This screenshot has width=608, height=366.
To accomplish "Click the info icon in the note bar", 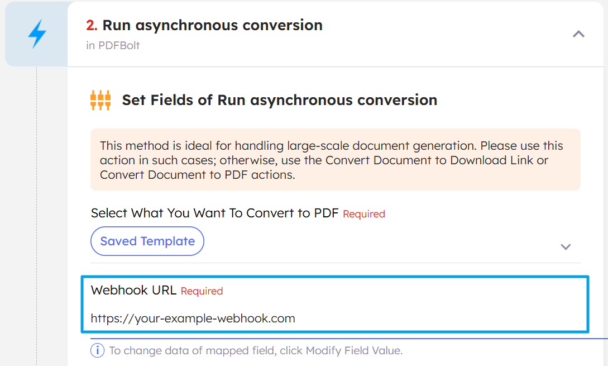I will coord(97,350).
